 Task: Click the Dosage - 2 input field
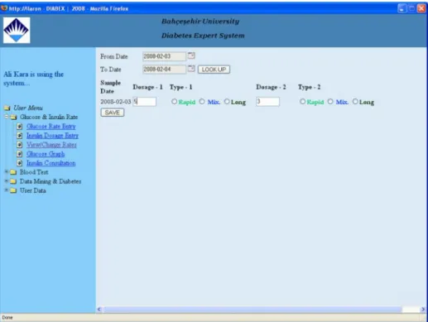point(267,102)
